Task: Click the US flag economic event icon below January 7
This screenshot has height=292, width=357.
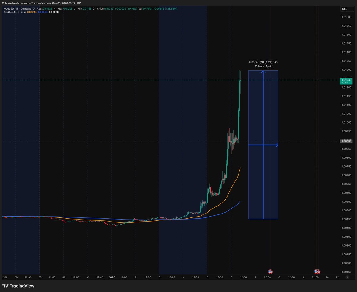Action: point(270,271)
